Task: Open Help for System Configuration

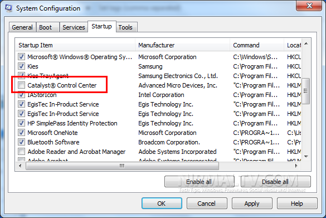Action: click(297, 204)
